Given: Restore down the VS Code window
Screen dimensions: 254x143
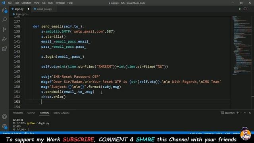Looking at the screenshot, I should click(241, 3).
